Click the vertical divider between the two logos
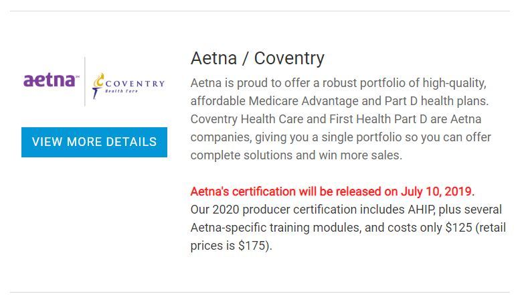 [85, 82]
